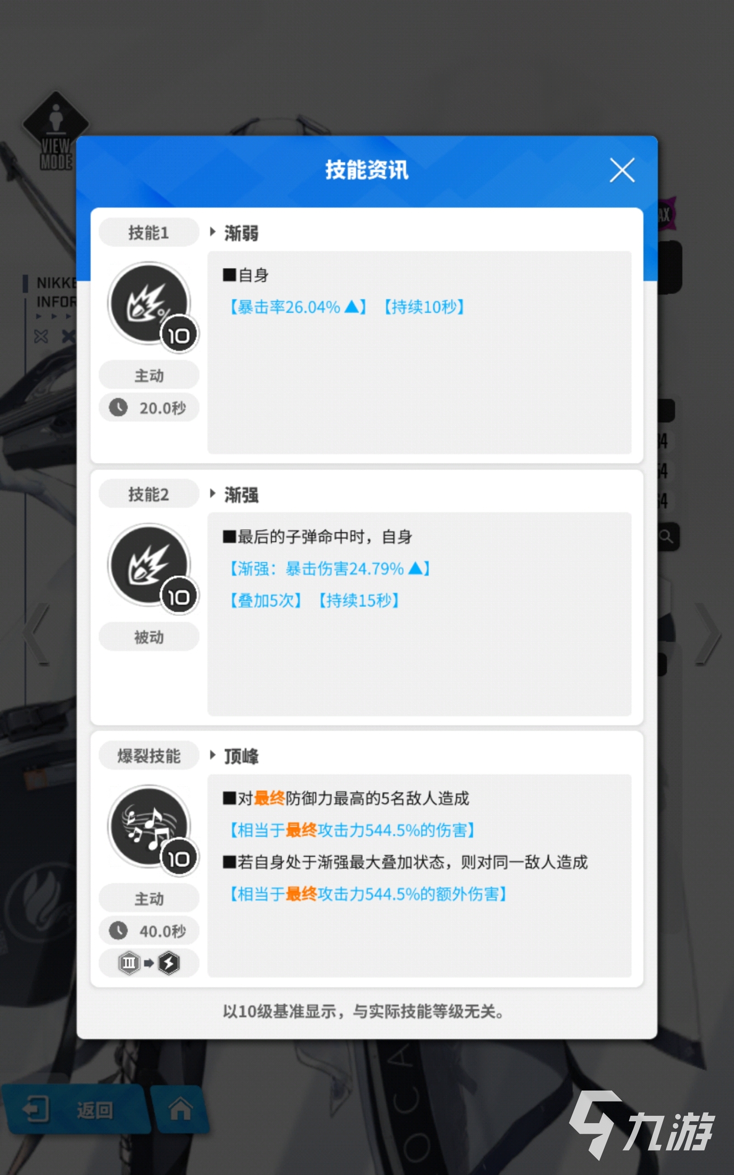Click the home icon button
Image resolution: width=734 pixels, height=1175 pixels.
point(180,1109)
